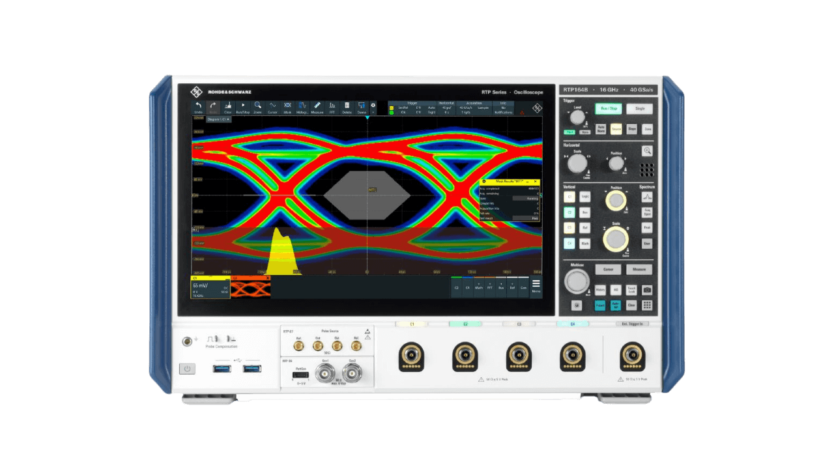Select the Zoom magnifier tool
The image size is (834, 469).
258,107
